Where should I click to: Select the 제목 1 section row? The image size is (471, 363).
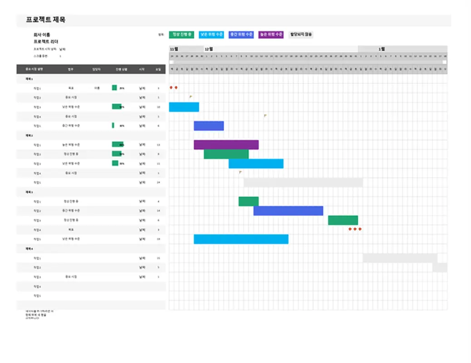(91, 79)
